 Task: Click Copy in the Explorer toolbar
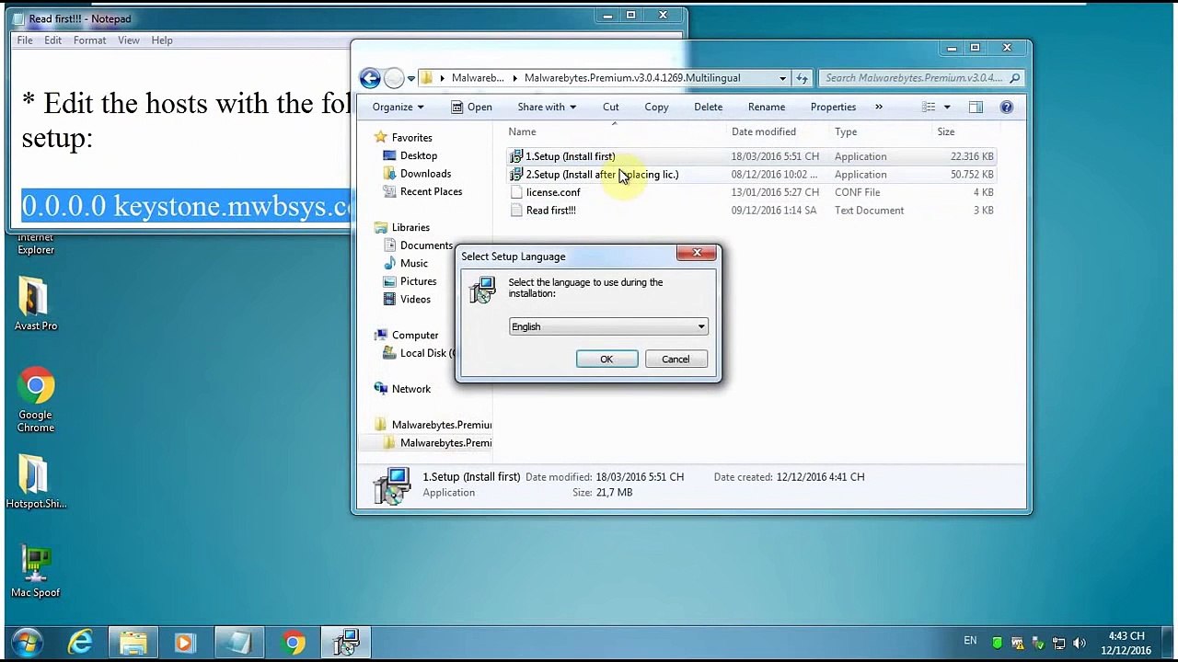656,107
